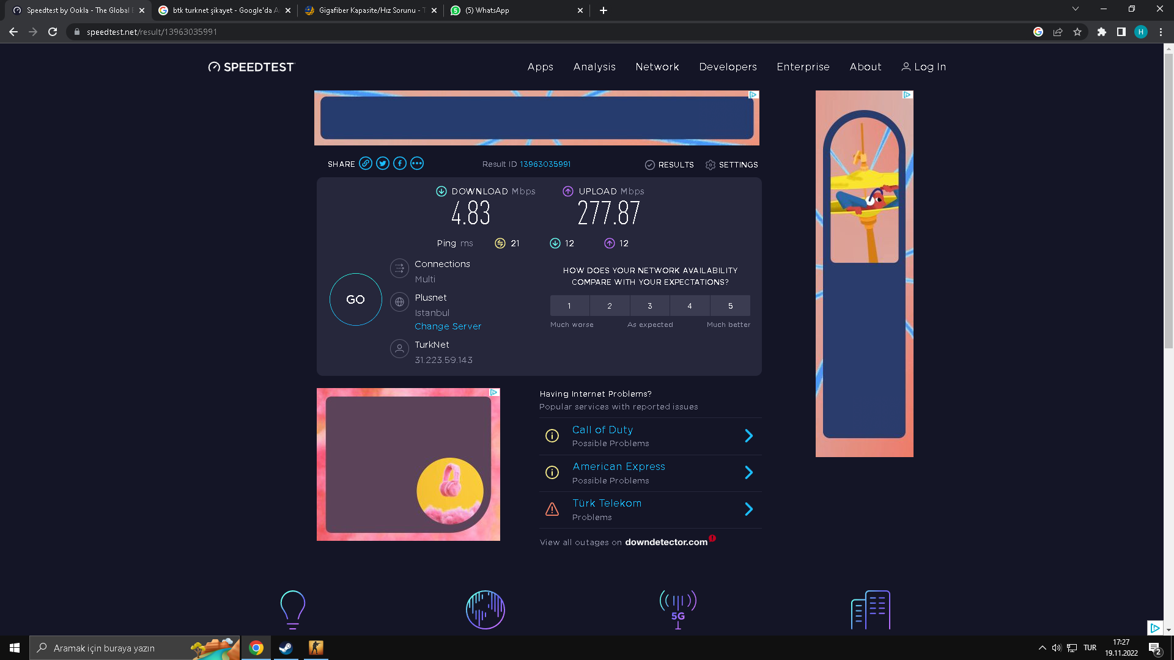Open the Windows Start menu
Screen dimensions: 1174x660
pyautogui.click(x=15, y=648)
